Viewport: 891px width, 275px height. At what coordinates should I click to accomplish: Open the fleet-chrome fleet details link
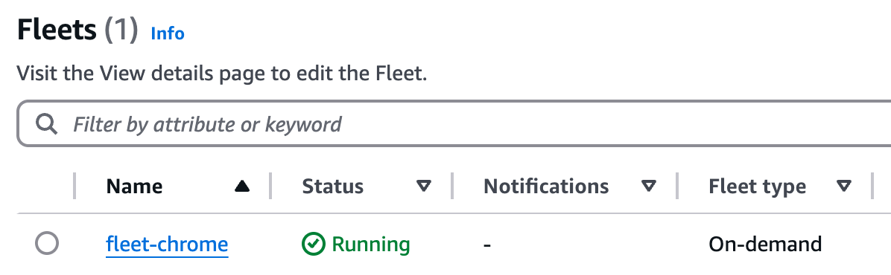point(167,245)
